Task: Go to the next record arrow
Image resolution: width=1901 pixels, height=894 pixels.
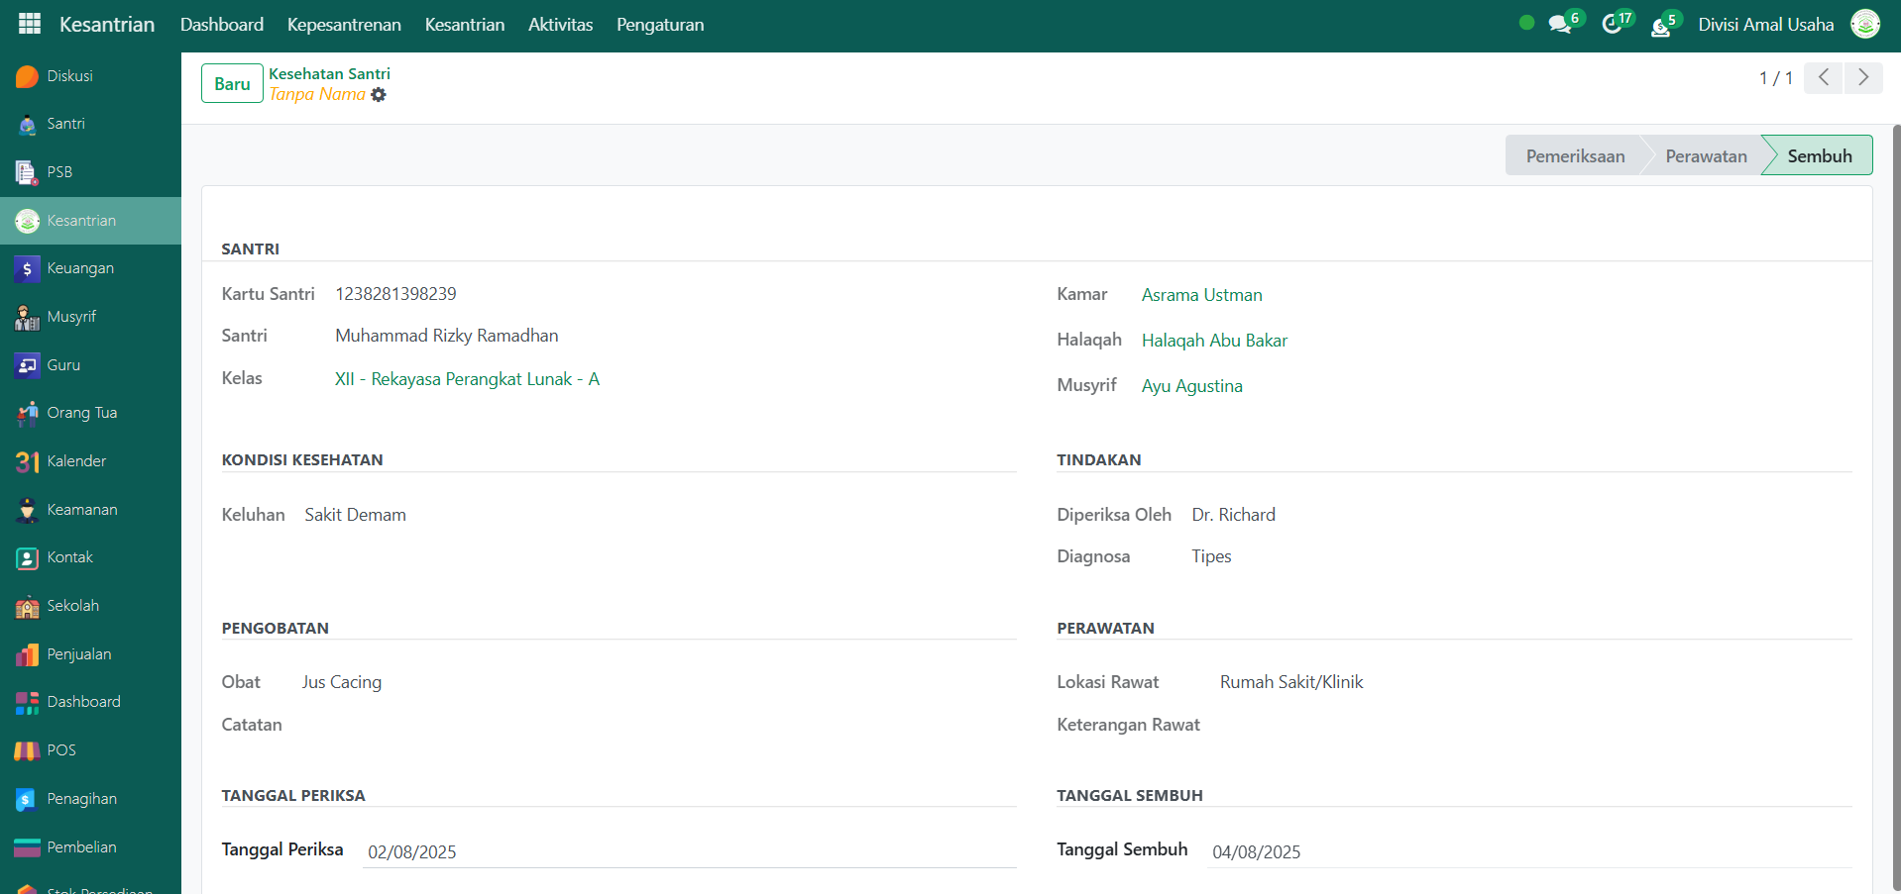Action: click(1863, 77)
